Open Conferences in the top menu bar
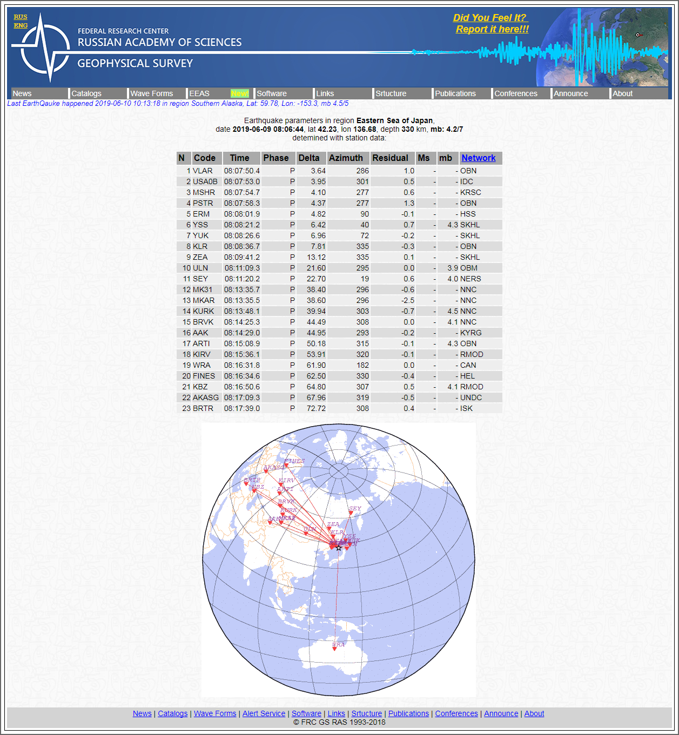 click(516, 93)
